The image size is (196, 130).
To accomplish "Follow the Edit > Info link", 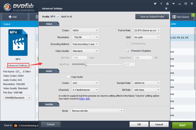I will [x=85, y=99].
